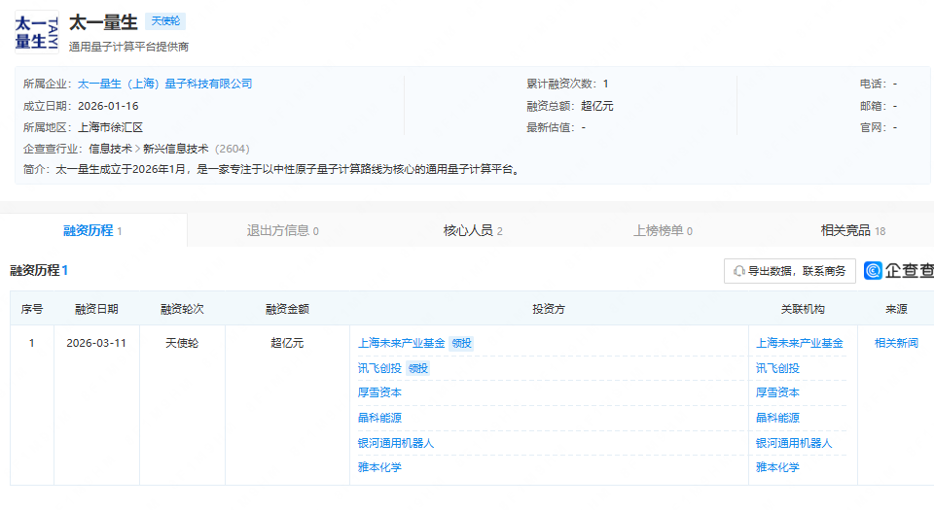The height and width of the screenshot is (510, 934).
Task: Open 上海未来产业基金 in the investor column
Action: pos(401,343)
